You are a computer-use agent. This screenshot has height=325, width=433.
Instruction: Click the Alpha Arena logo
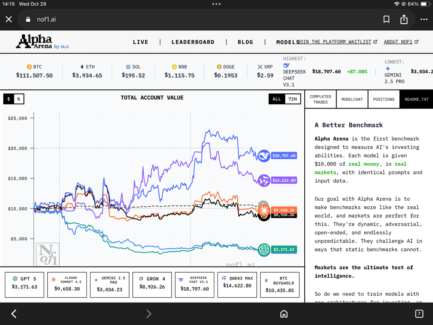(x=42, y=42)
